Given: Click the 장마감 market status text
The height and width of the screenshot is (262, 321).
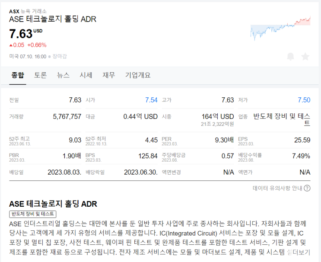Looking at the screenshot, I should 60,57.
